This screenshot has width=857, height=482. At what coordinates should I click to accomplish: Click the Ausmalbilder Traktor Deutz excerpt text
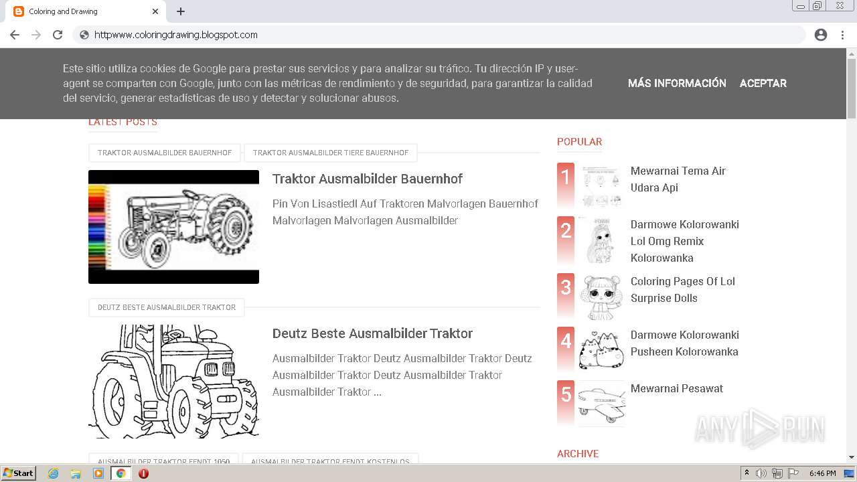[402, 375]
